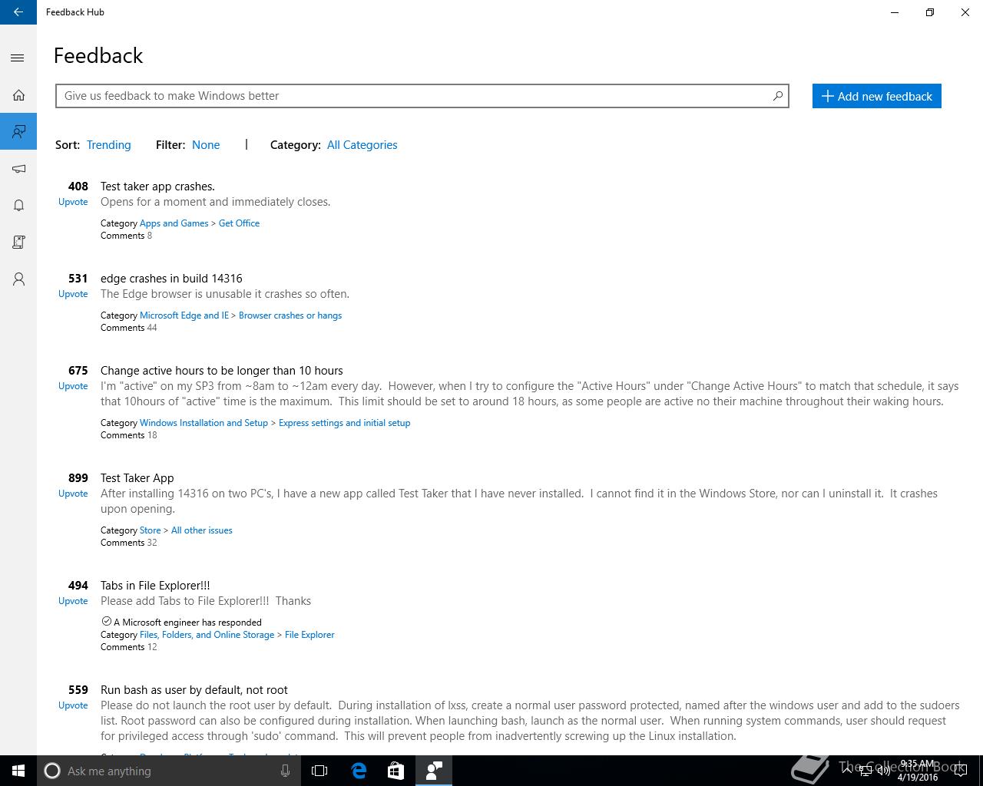Open the File Explorer subcategory link
983x786 pixels.
pos(309,635)
